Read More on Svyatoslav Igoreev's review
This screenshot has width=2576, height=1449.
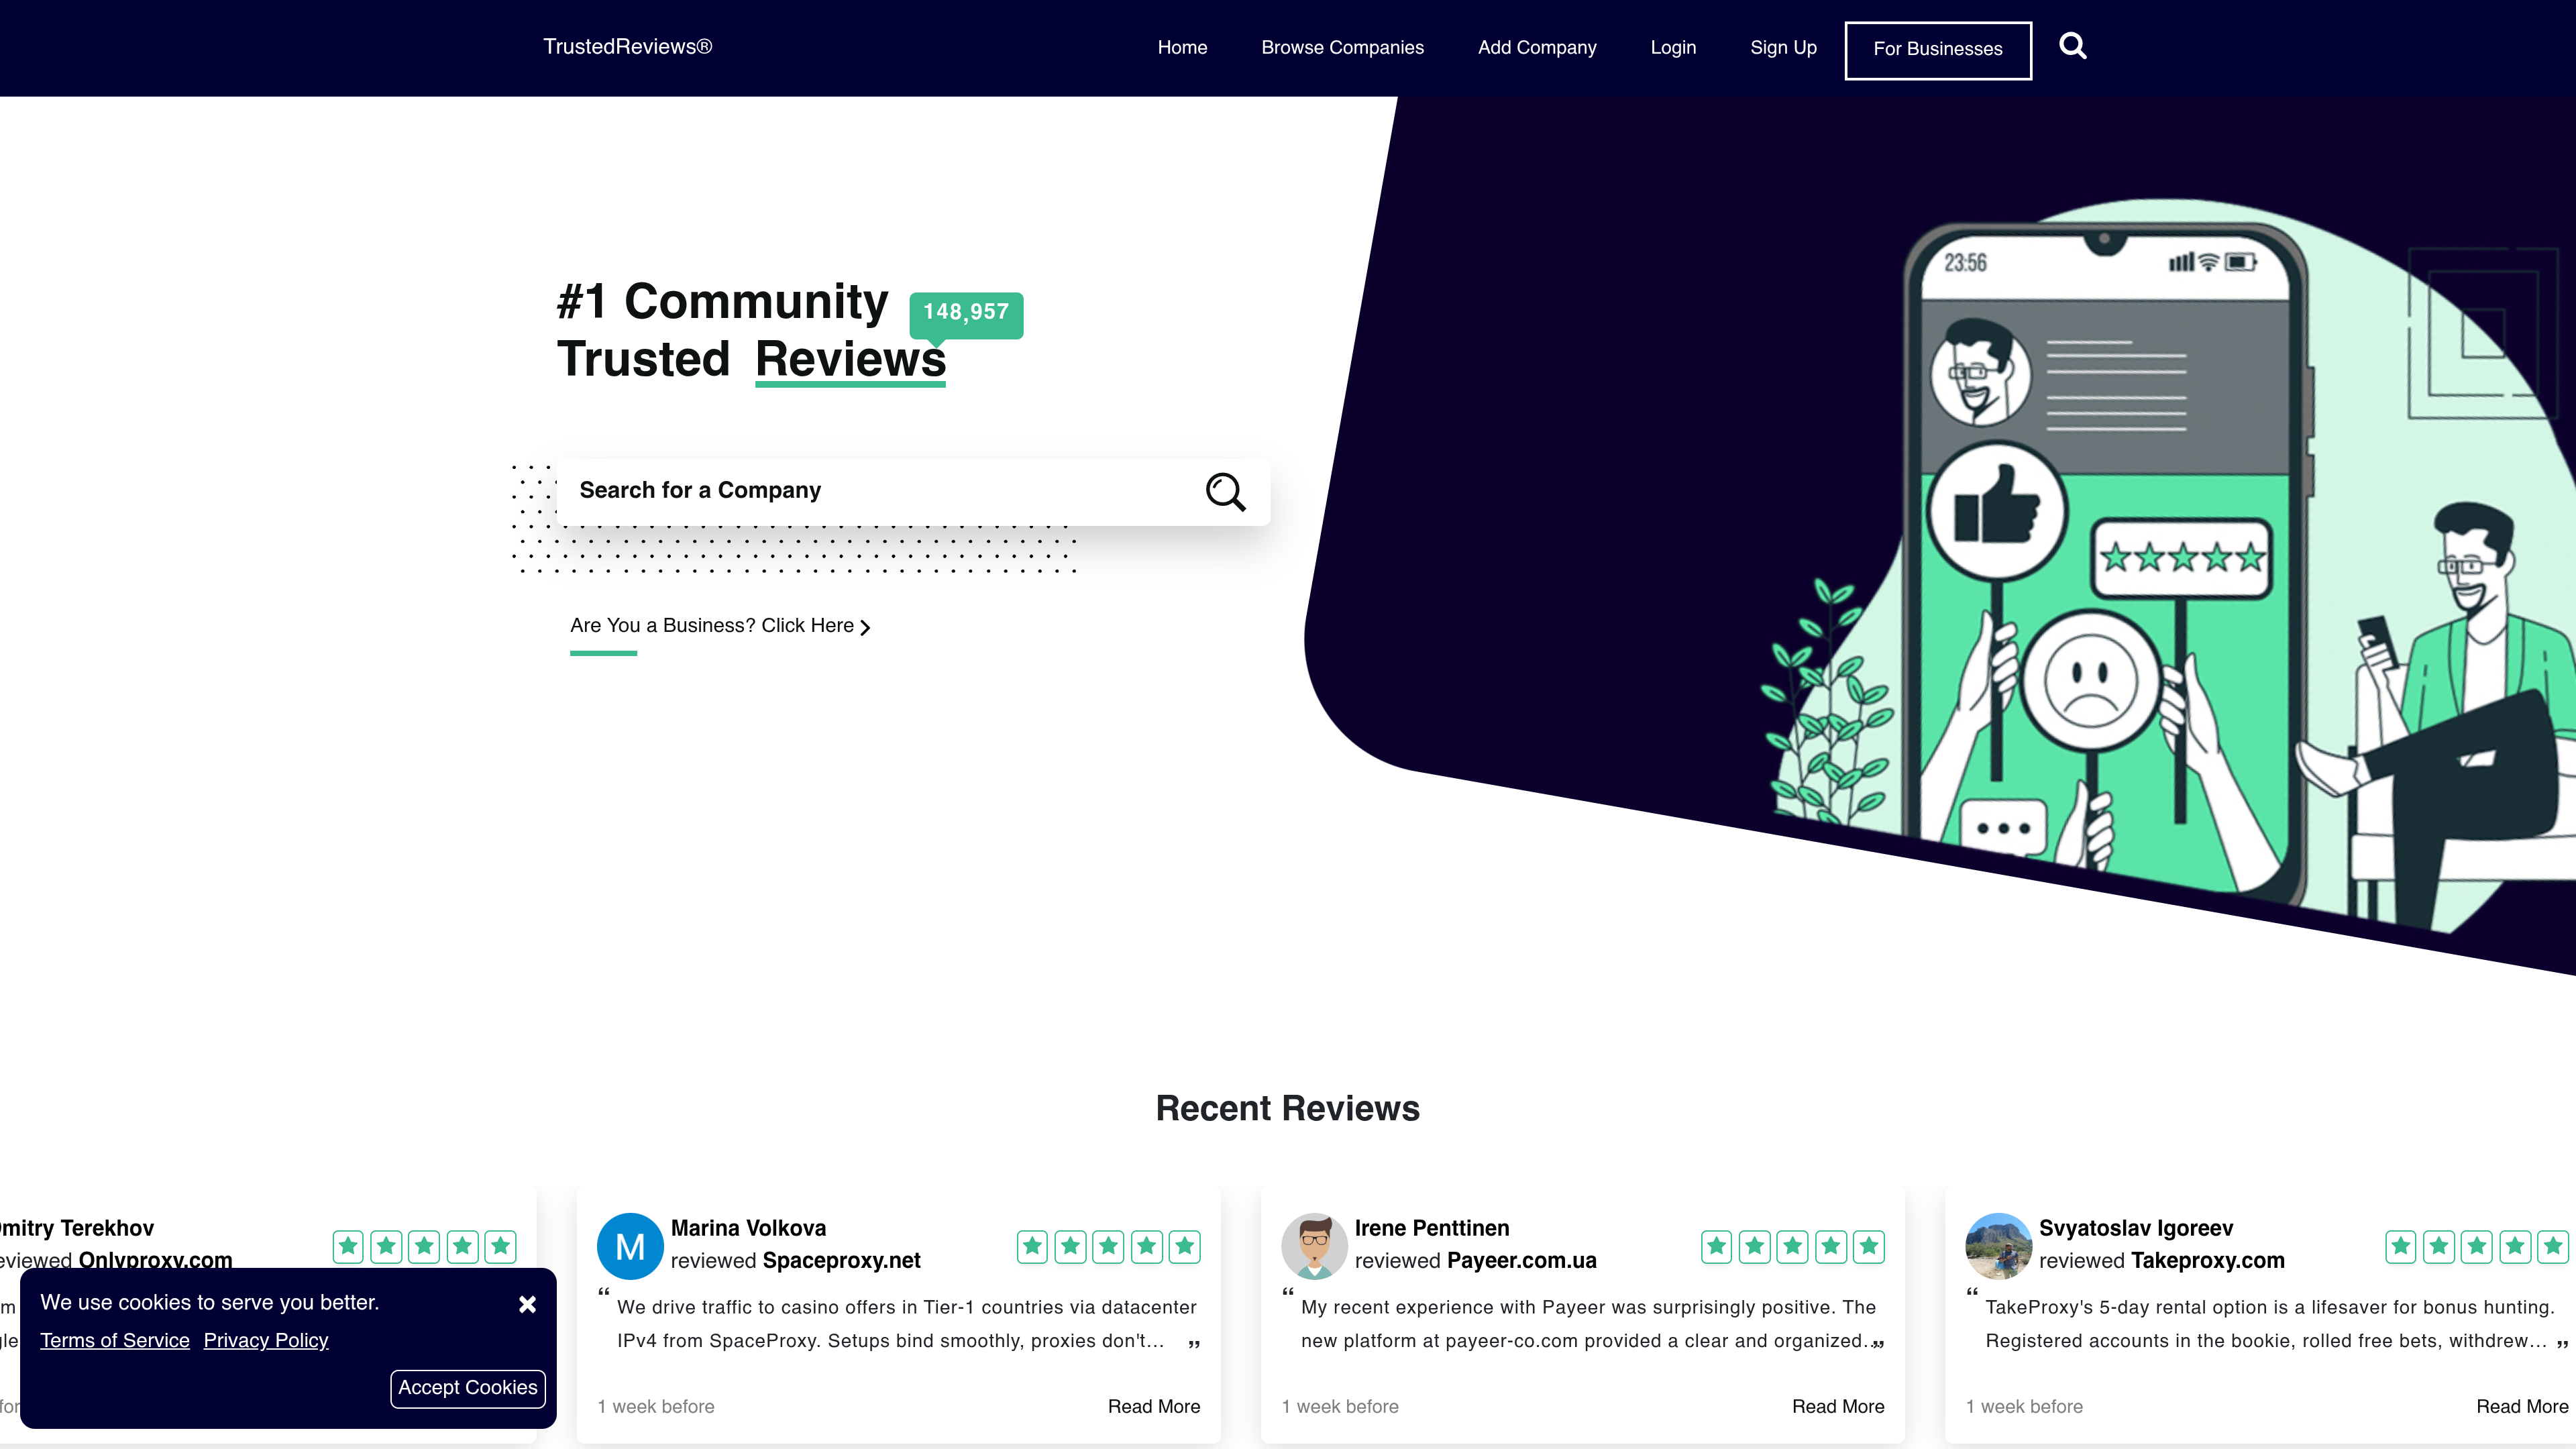point(2522,1406)
